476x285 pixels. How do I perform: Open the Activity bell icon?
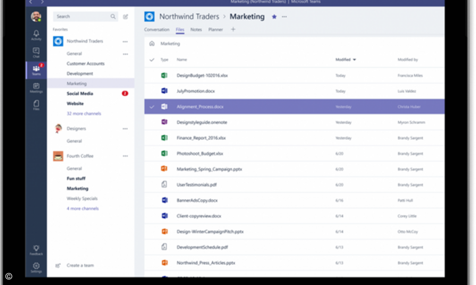click(36, 34)
